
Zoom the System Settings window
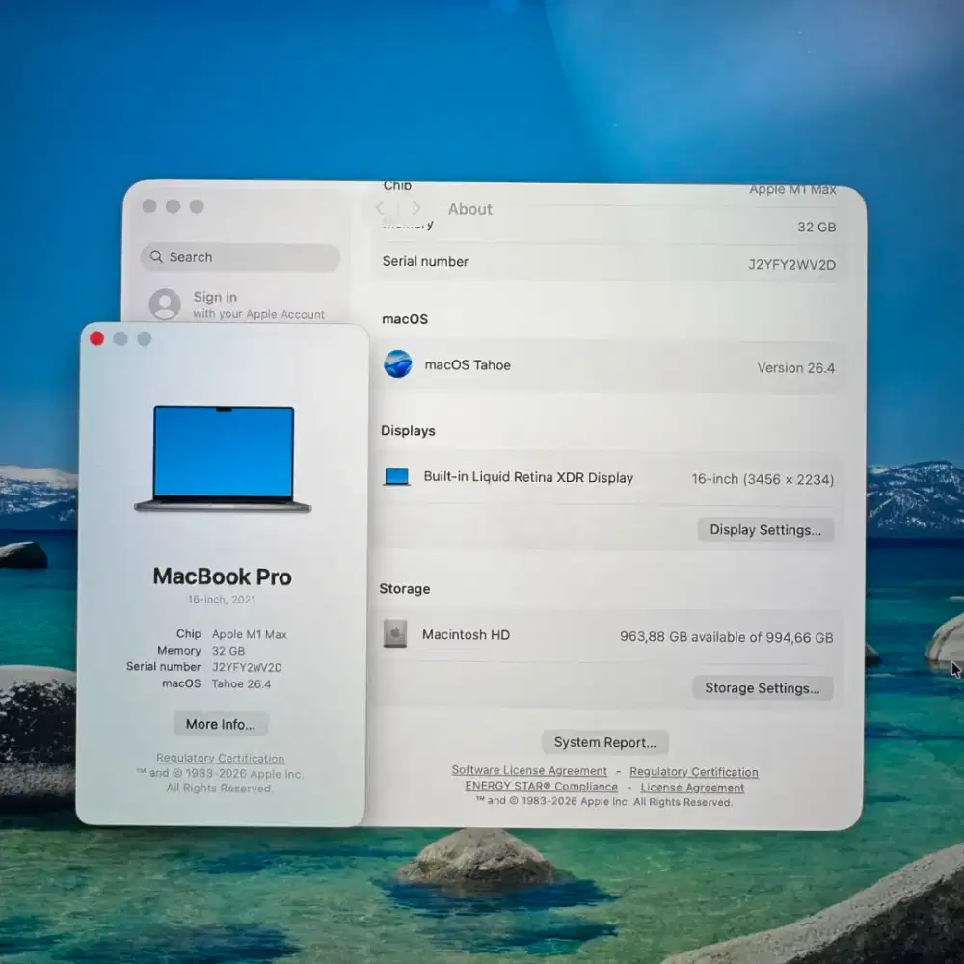click(197, 206)
